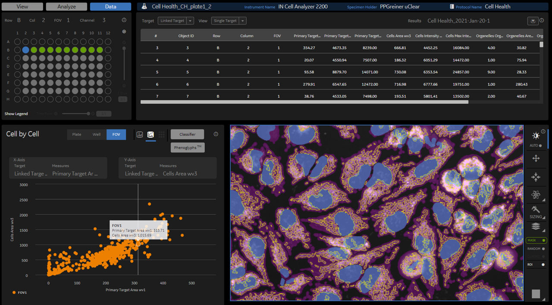
Task: Activate the pan/move image tool
Action: (536, 158)
